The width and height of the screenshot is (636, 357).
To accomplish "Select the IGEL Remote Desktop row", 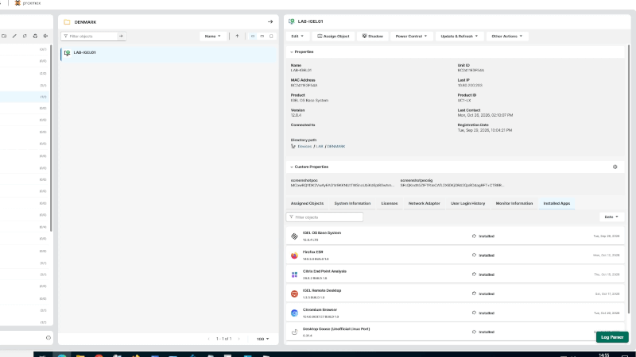I will (455, 294).
